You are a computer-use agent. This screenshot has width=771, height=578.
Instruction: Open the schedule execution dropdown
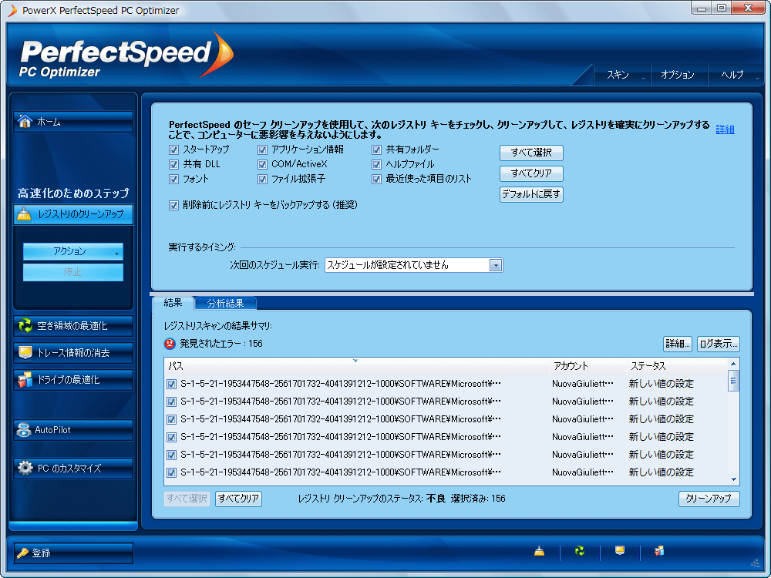coord(496,265)
